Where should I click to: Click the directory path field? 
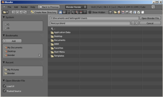pos(94,18)
